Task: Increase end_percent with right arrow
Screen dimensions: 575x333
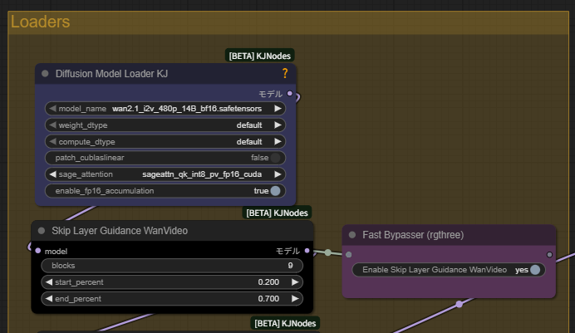Action: (295, 299)
